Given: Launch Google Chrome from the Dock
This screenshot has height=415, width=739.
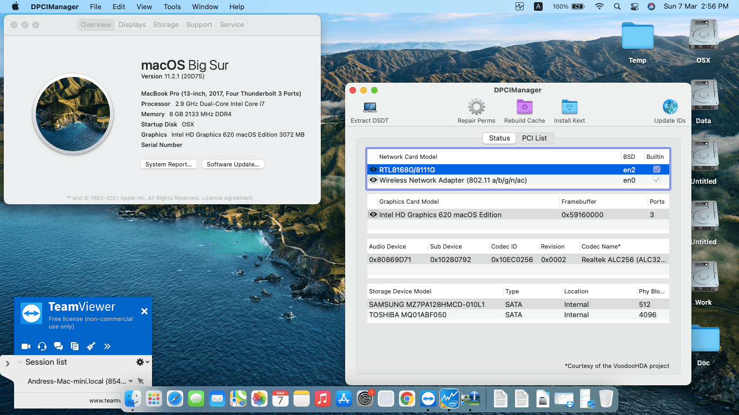Looking at the screenshot, I should coord(407,399).
